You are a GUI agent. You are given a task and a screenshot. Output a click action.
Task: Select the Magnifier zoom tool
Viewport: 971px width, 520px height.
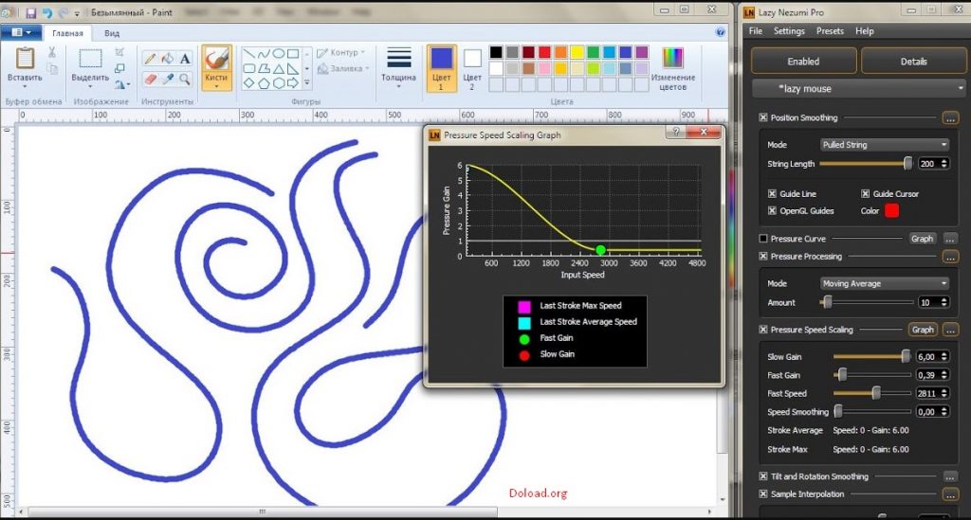click(x=185, y=79)
